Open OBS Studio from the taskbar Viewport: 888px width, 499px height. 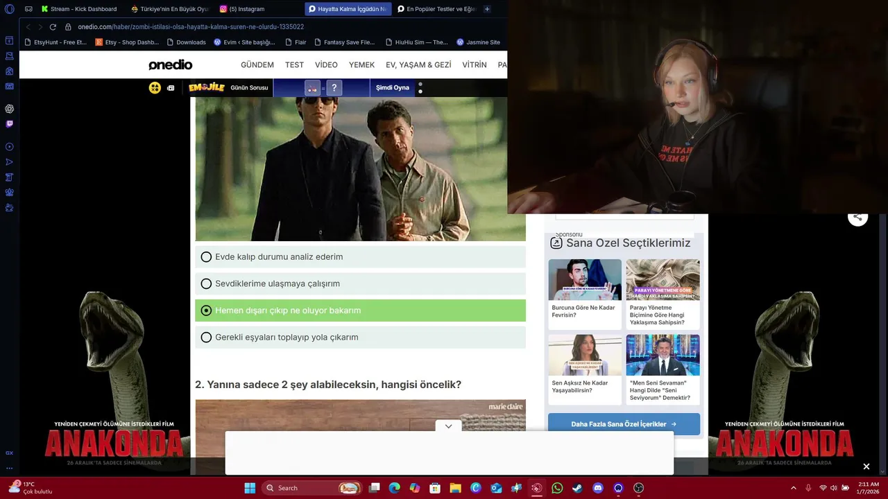638,488
